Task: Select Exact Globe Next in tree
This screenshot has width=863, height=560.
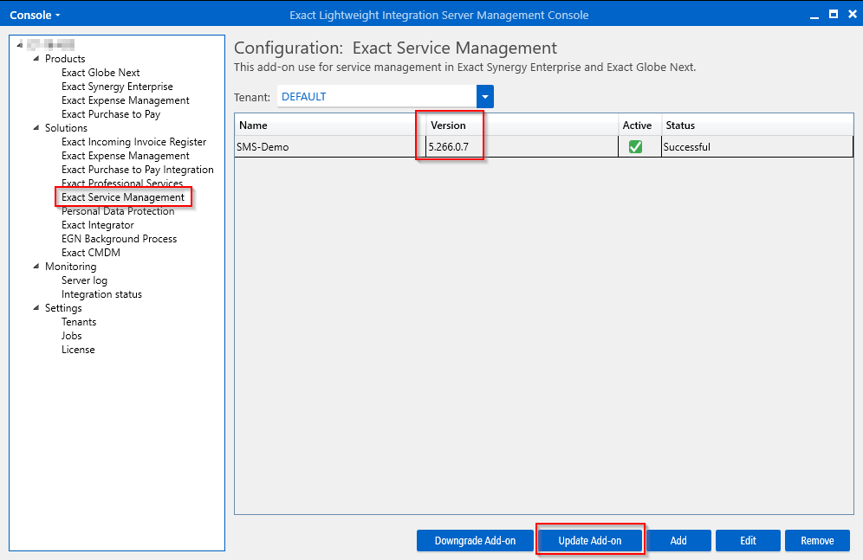Action: (x=101, y=73)
